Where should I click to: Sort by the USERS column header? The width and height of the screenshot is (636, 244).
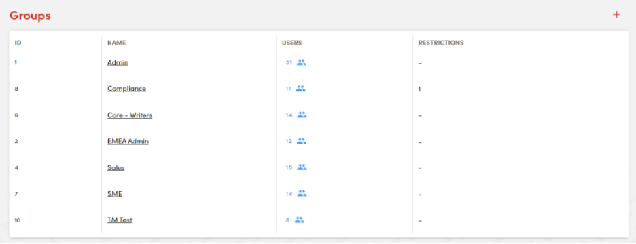click(292, 43)
